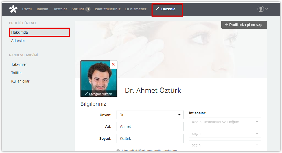The image size is (282, 153).
Task: Expand the Unvan dropdown
Action: pos(150,115)
